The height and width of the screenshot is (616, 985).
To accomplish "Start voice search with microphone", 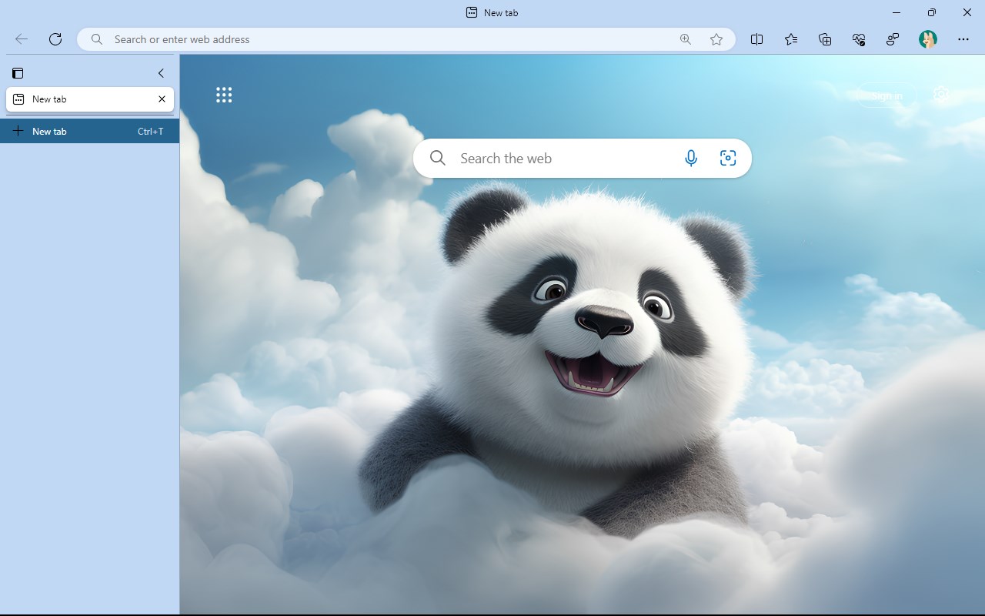I will (x=691, y=158).
